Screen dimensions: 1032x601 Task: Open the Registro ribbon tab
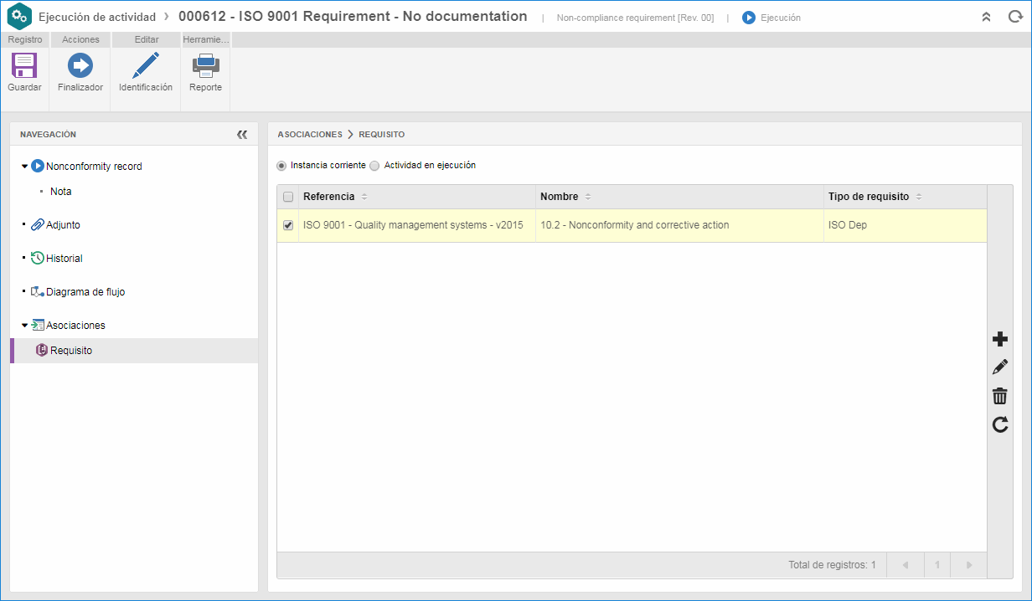coord(25,39)
